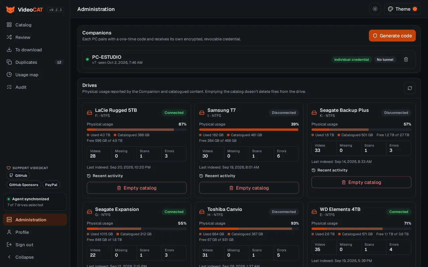Generate a companion pairing code
The width and height of the screenshot is (428, 267).
392,36
